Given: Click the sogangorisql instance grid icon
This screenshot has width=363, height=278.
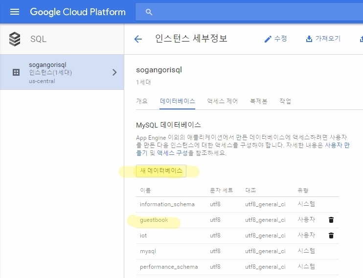Looking at the screenshot, I should click(x=16, y=72).
